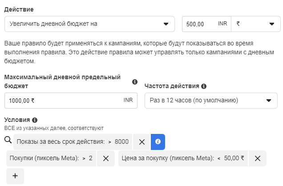Screen dimensions: 283x186
Task: Remove the 'Цена за покупку' condition
Action: tap(258, 158)
